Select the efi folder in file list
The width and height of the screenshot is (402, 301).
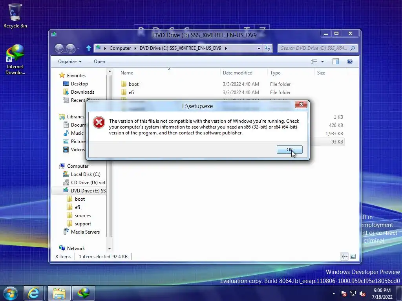point(131,92)
